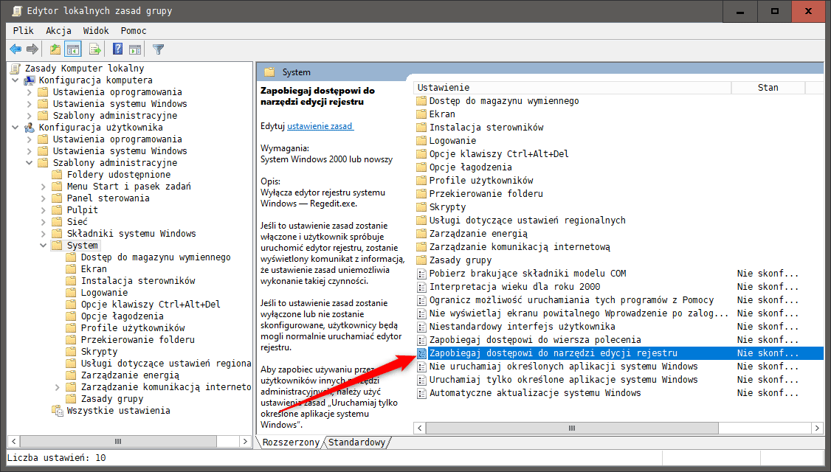Expand Zarządzanie komunikacją internetową tree node
The height and width of the screenshot is (472, 831).
(58, 387)
